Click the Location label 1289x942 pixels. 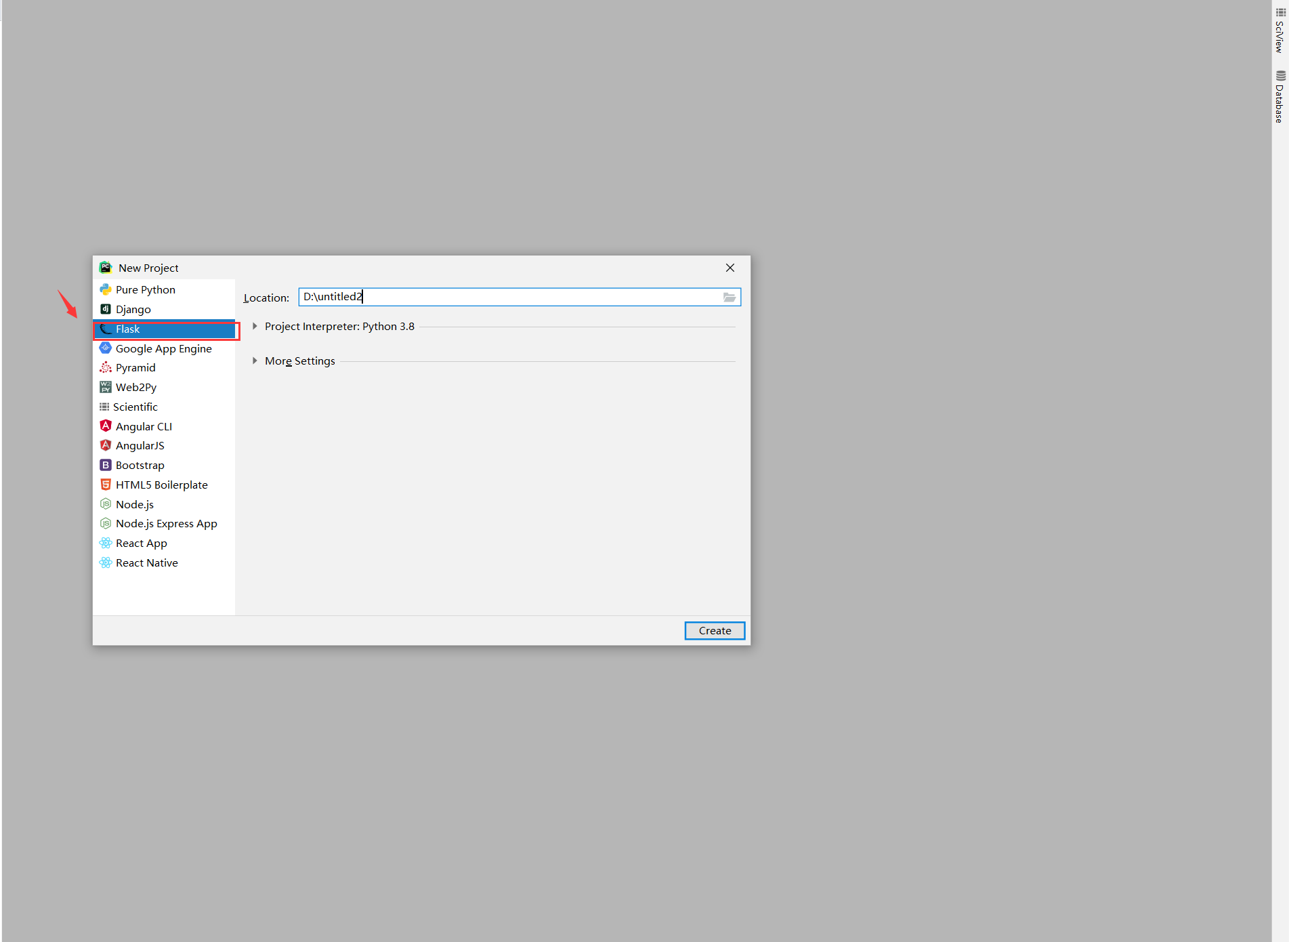(x=266, y=298)
